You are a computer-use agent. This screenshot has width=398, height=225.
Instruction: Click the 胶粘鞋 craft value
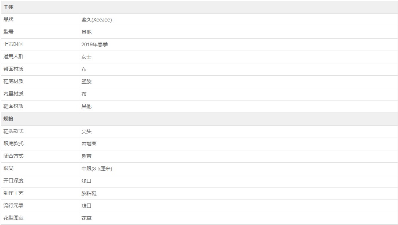pyautogui.click(x=89, y=193)
